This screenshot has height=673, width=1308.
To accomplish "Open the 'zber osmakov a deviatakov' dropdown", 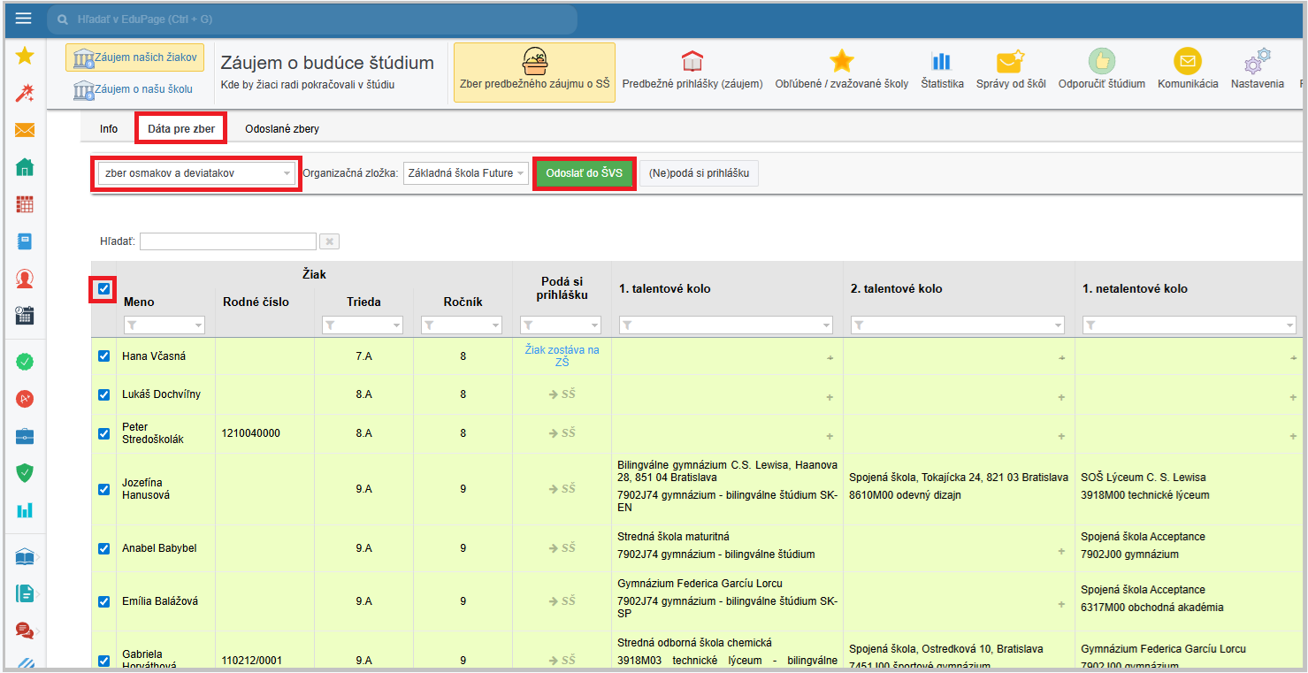I will coord(195,173).
